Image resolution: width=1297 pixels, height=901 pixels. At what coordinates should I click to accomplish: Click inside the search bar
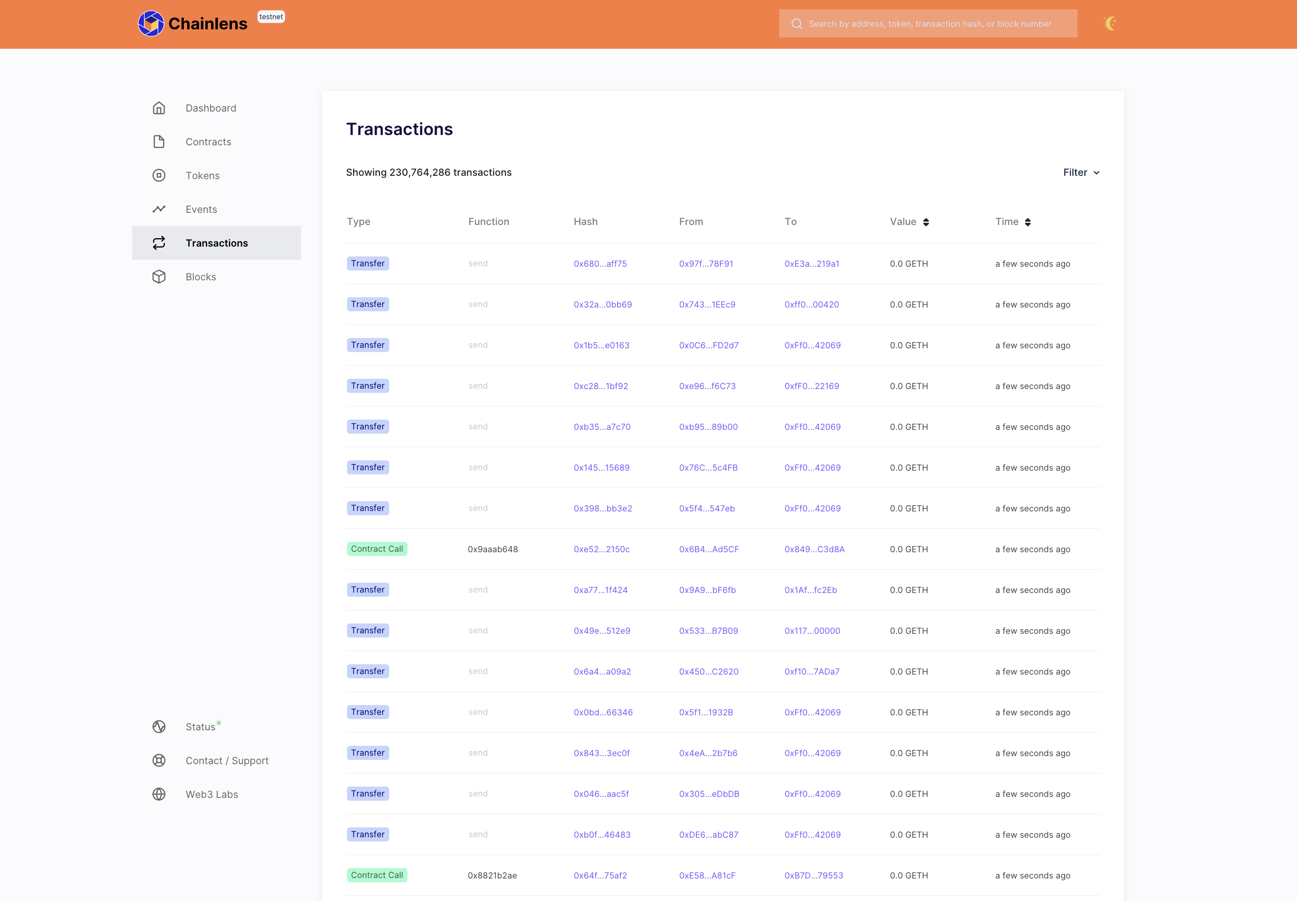point(928,23)
